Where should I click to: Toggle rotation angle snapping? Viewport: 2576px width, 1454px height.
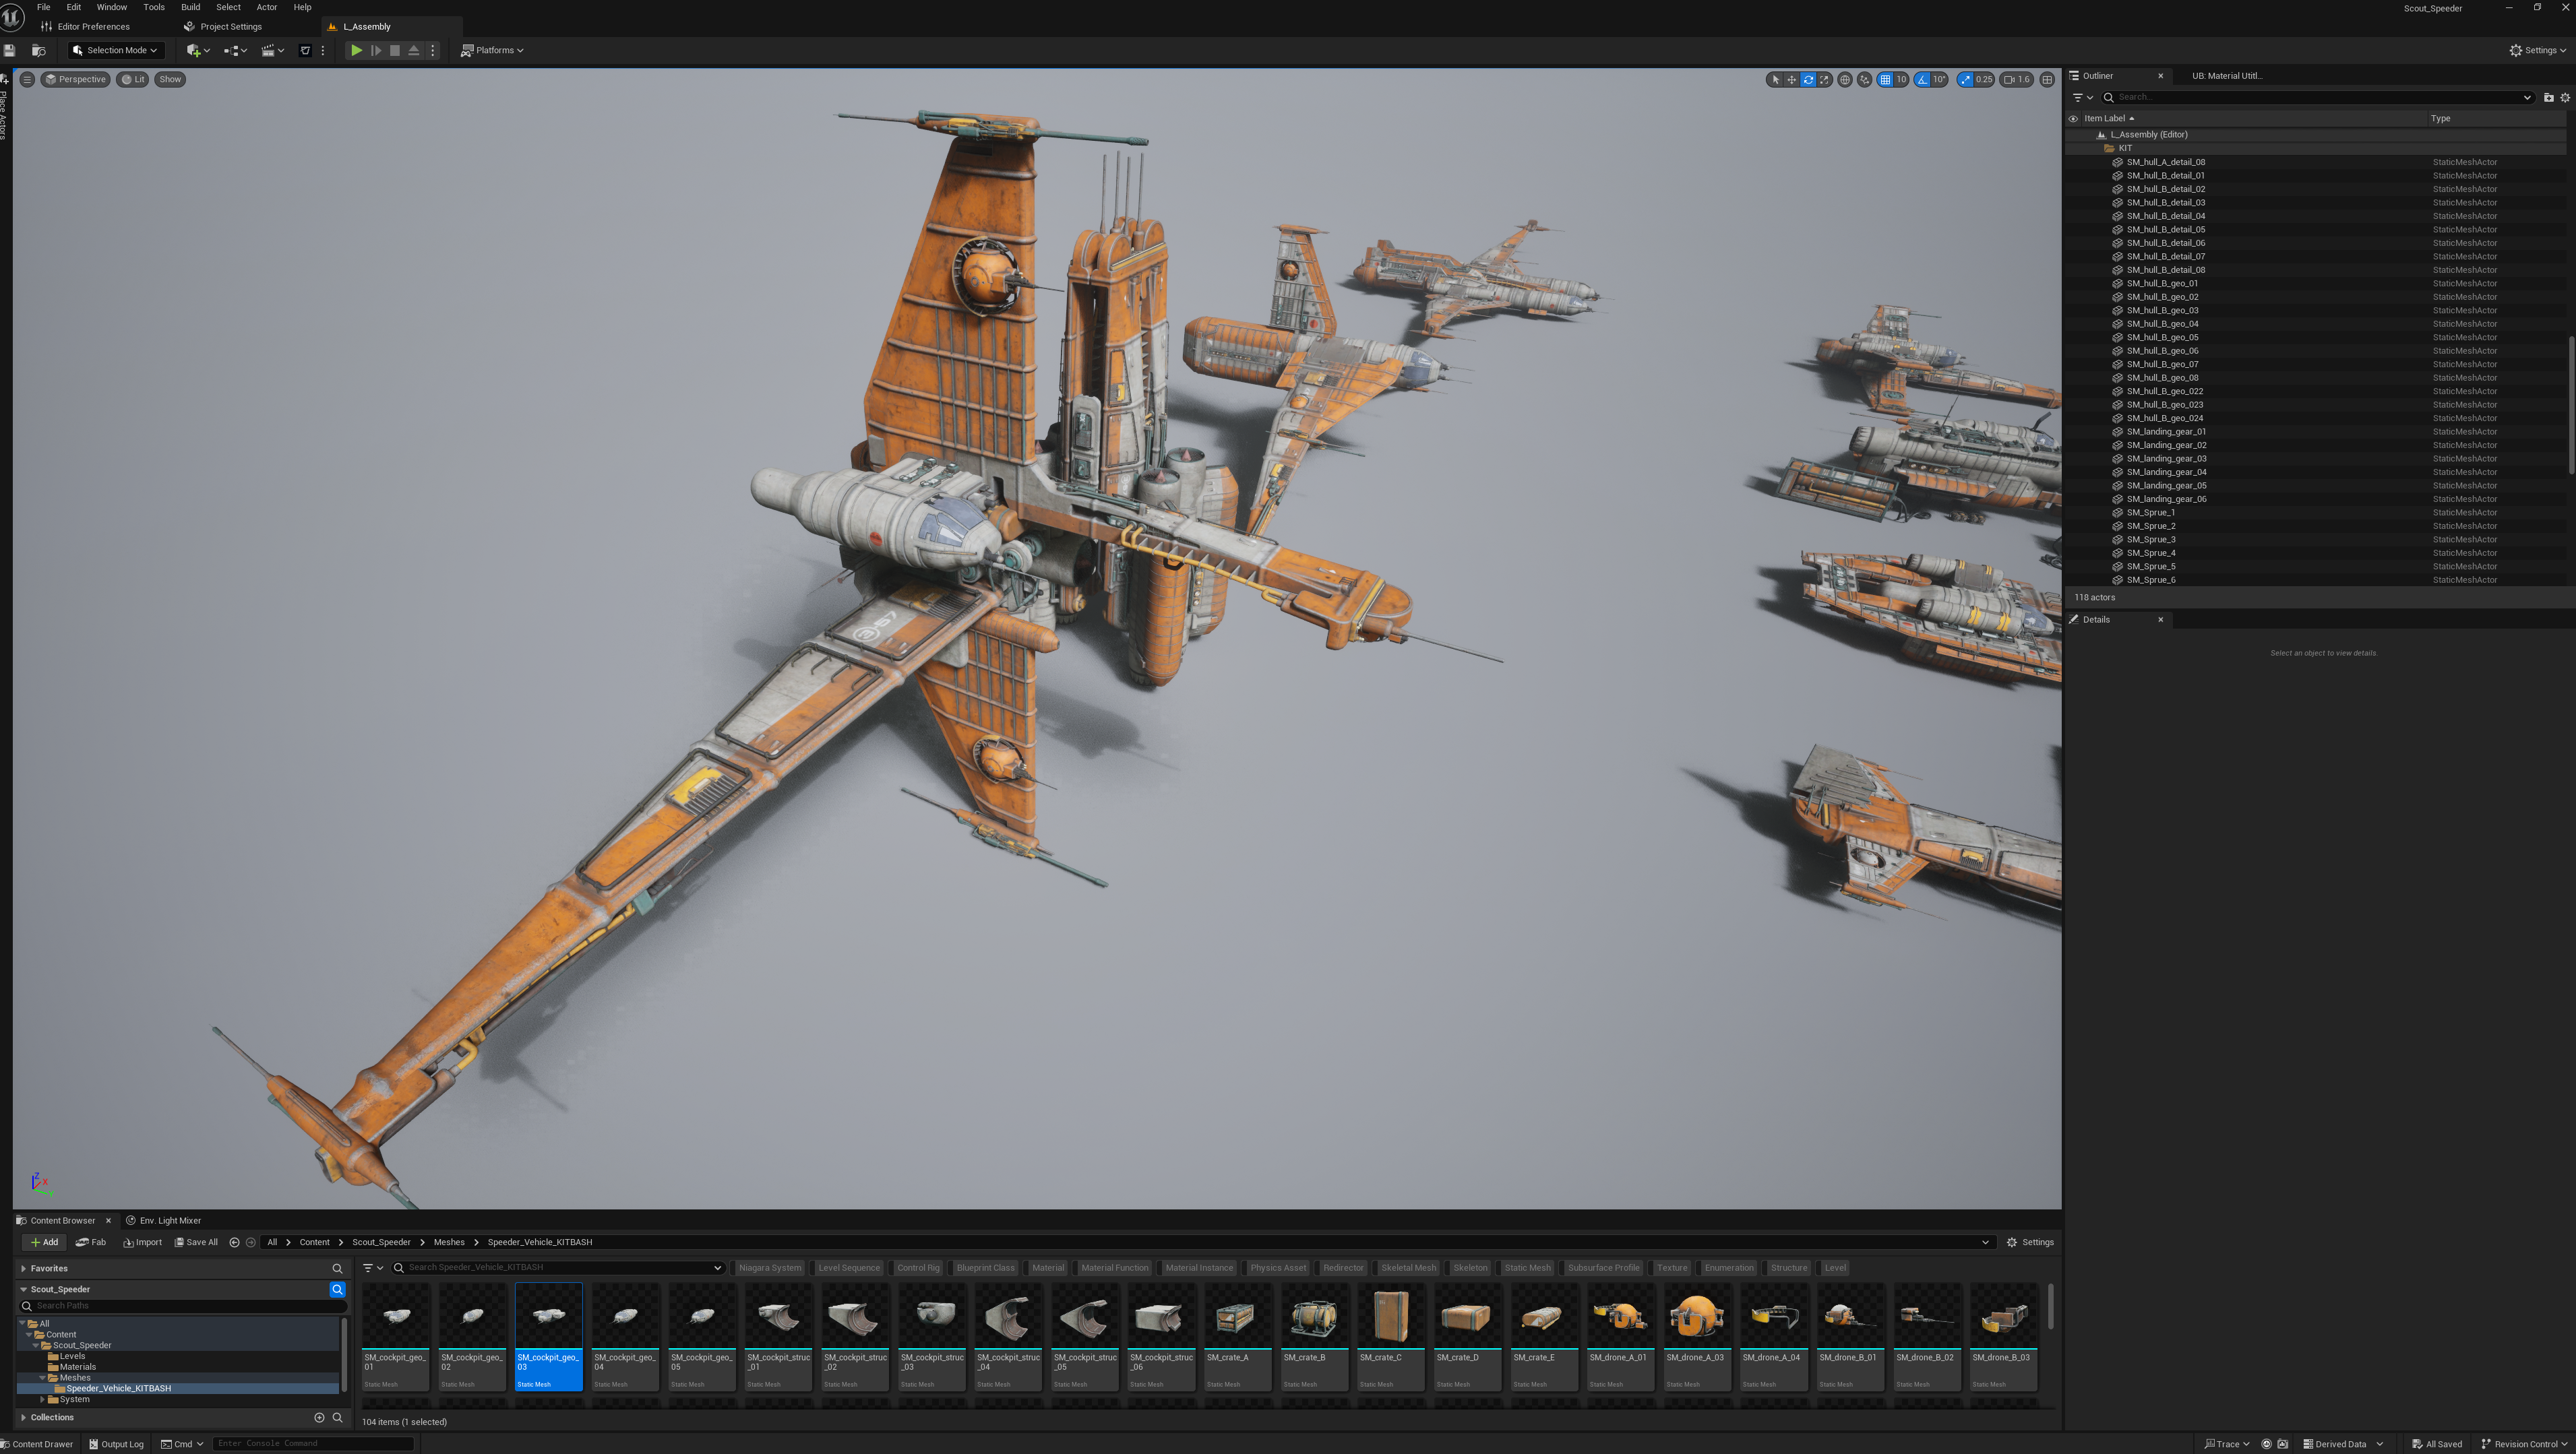(1923, 80)
